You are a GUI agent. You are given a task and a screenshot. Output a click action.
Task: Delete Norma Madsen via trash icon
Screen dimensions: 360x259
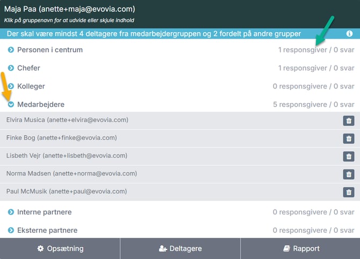coord(349,174)
